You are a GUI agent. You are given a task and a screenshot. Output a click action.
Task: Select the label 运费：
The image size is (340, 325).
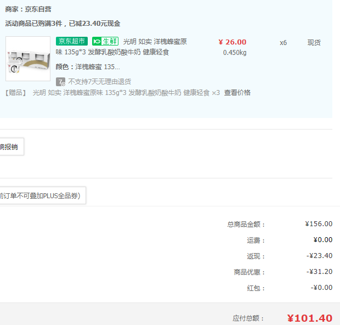(x=256, y=240)
